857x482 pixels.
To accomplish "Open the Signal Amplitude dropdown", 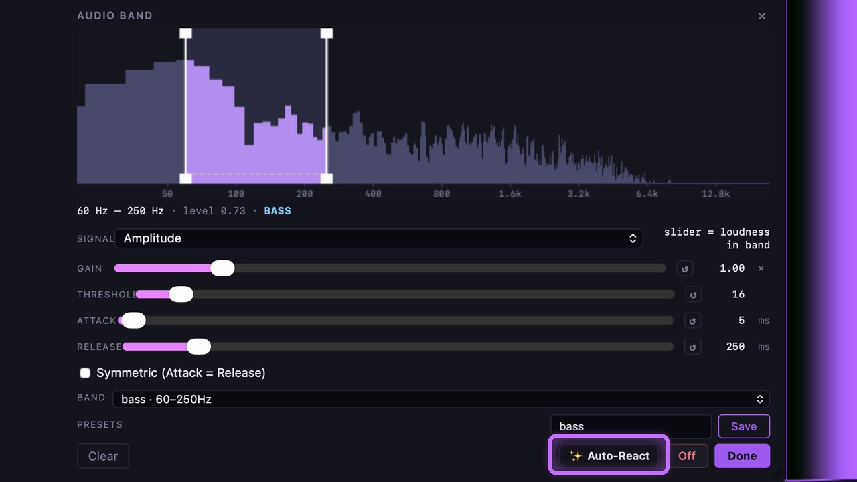I will (x=379, y=238).
